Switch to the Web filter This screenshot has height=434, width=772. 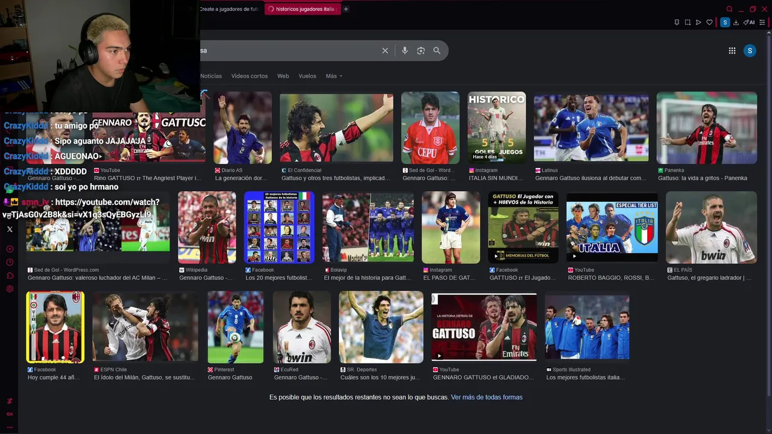tap(283, 76)
